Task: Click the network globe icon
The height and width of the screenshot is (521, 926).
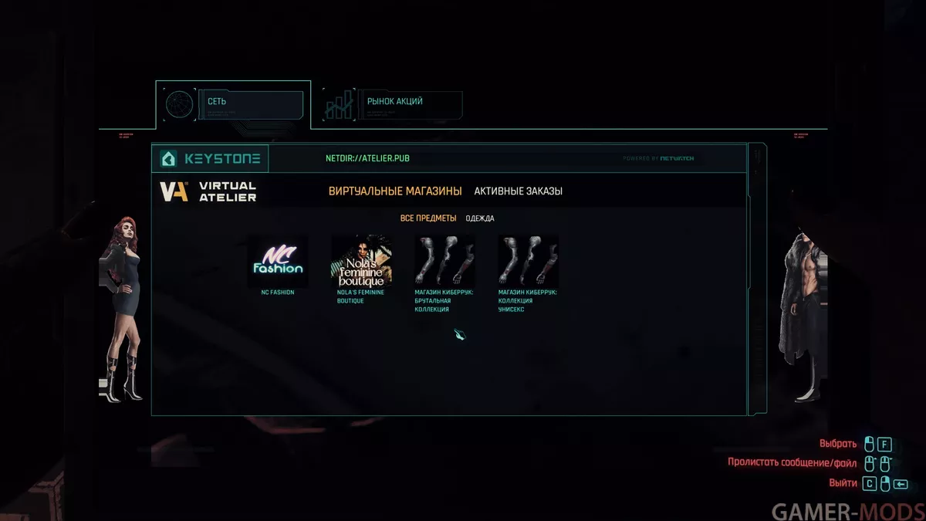Action: [x=179, y=104]
